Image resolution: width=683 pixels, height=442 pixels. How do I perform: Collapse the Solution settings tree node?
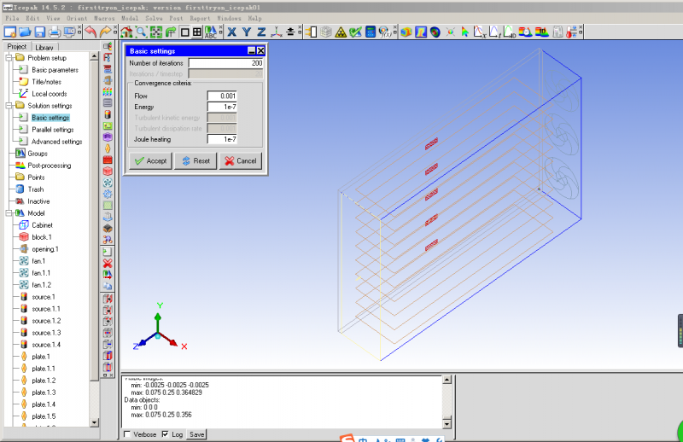point(9,106)
